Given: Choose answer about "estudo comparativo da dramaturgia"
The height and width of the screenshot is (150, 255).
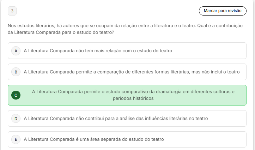Looking at the screenshot, I should (x=133, y=92).
